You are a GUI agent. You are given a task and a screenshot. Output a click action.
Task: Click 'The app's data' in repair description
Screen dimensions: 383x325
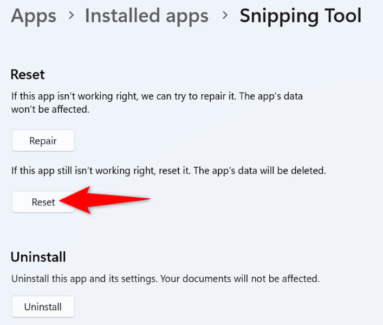click(271, 96)
